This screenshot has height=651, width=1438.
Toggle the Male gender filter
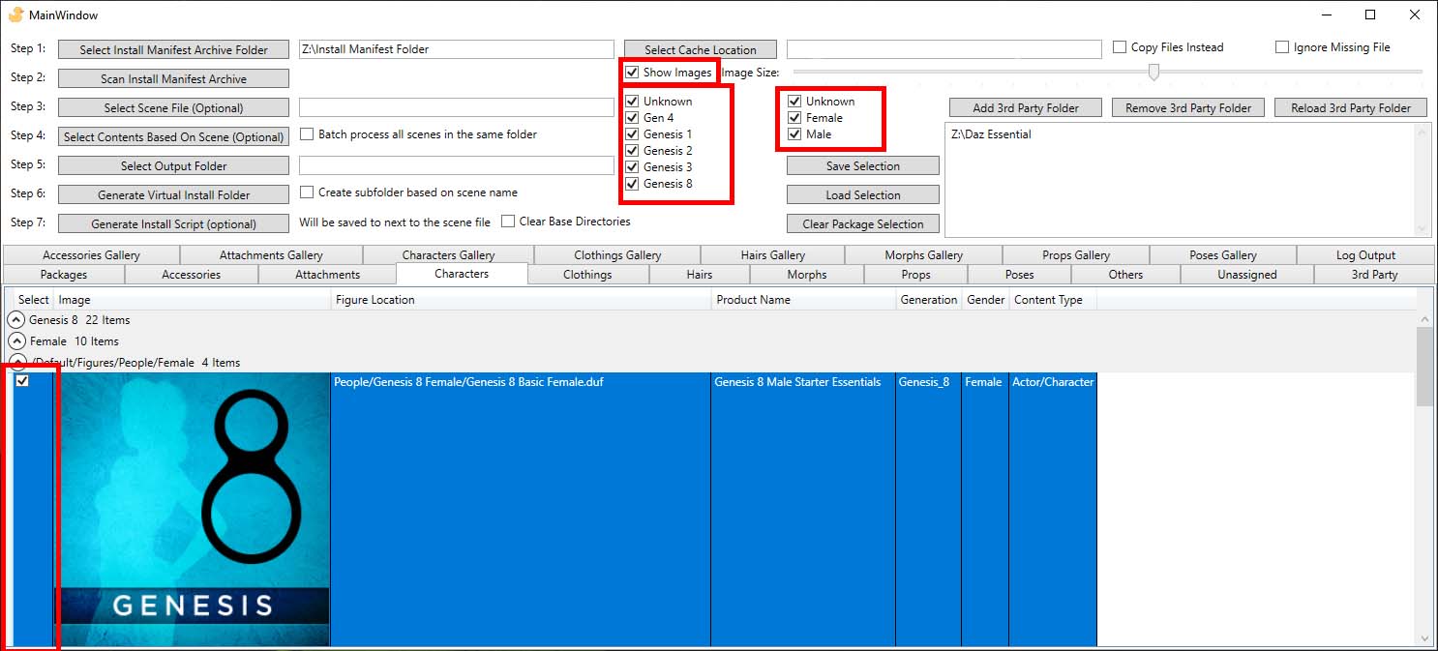pos(794,134)
